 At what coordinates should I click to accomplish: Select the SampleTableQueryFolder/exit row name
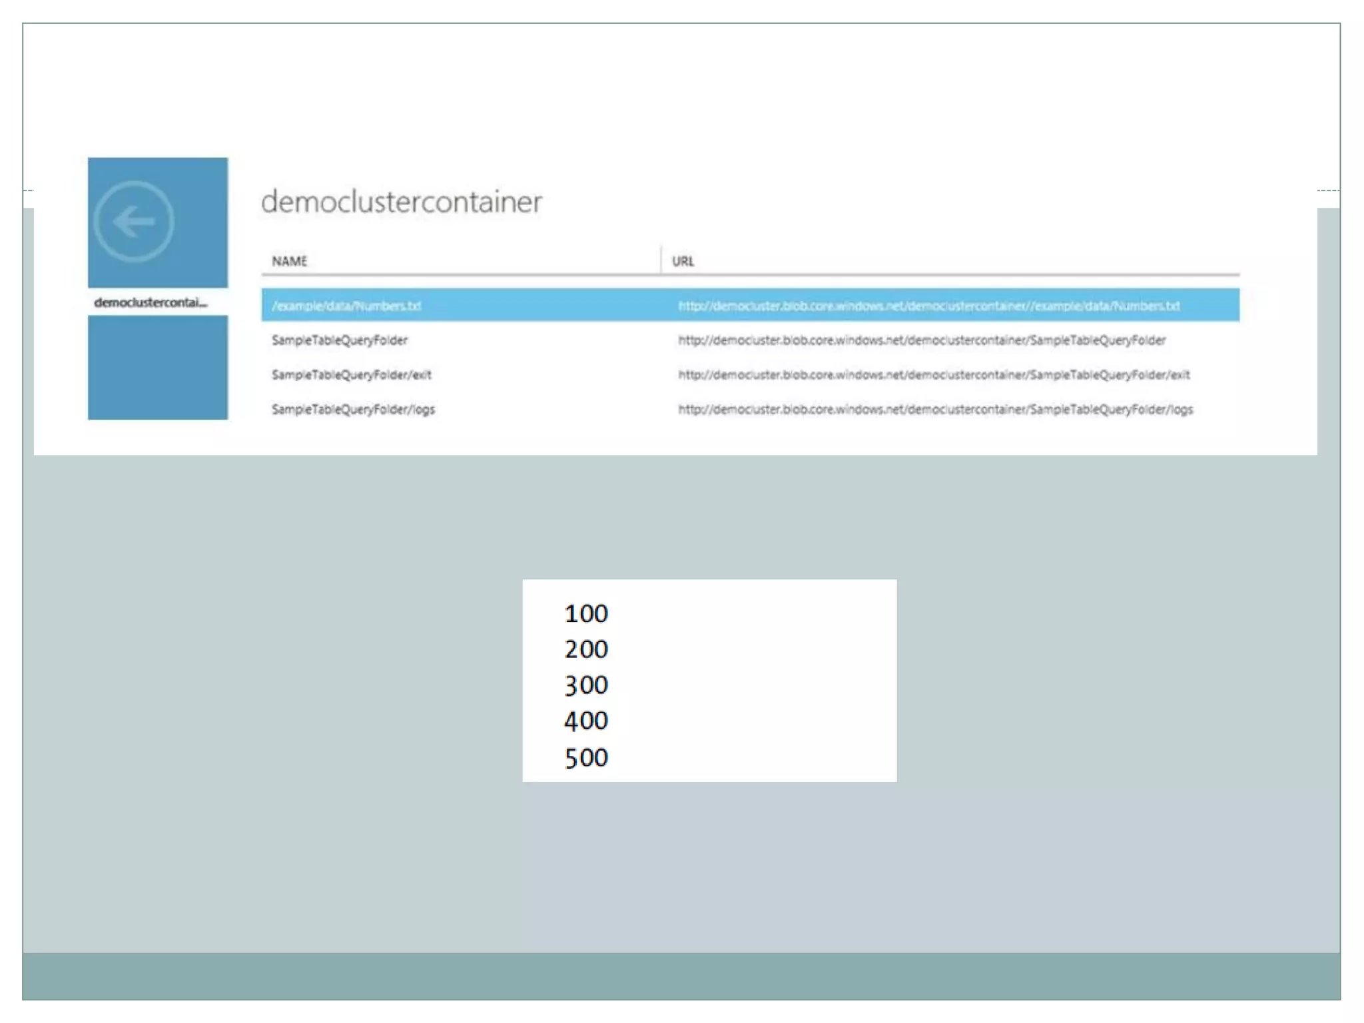(352, 375)
